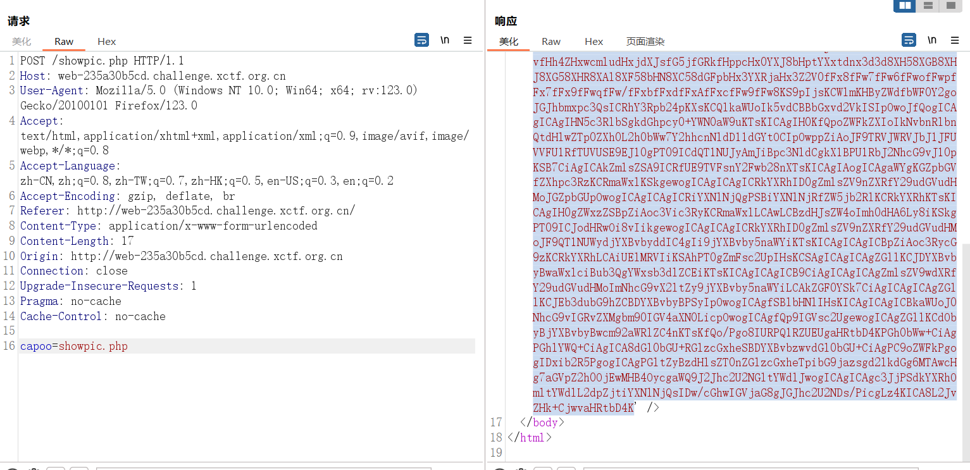Click the Content-Length: 17 line
The image size is (970, 470).
click(x=77, y=241)
